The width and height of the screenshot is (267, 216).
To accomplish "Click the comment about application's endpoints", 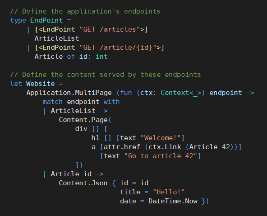I will [x=85, y=11].
